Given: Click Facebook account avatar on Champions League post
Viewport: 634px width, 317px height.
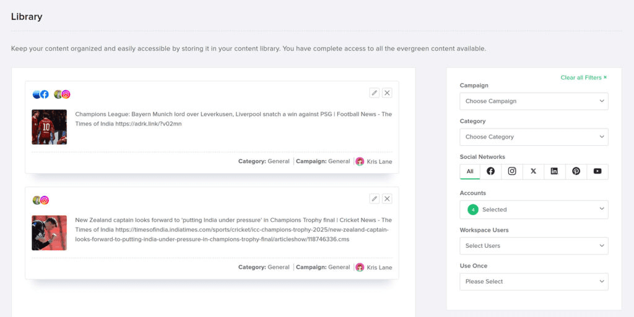Looking at the screenshot, I should point(41,95).
